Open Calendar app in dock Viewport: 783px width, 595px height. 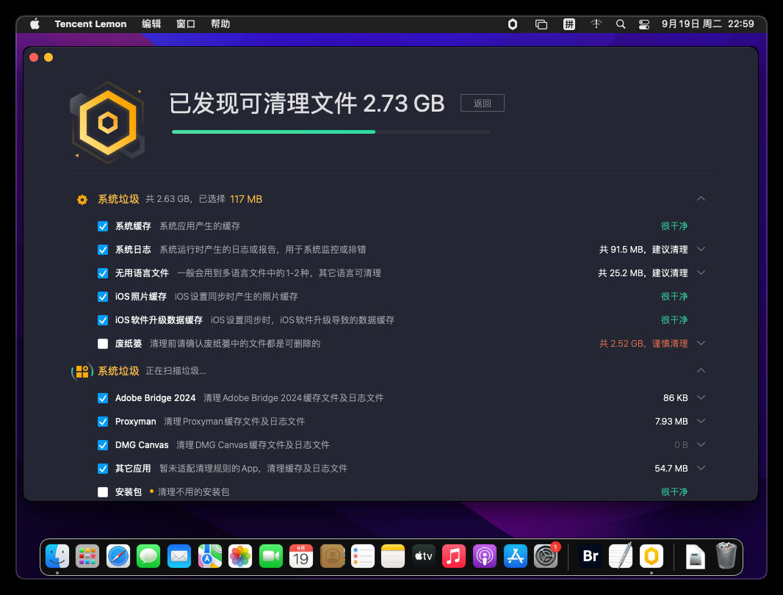pyautogui.click(x=301, y=556)
